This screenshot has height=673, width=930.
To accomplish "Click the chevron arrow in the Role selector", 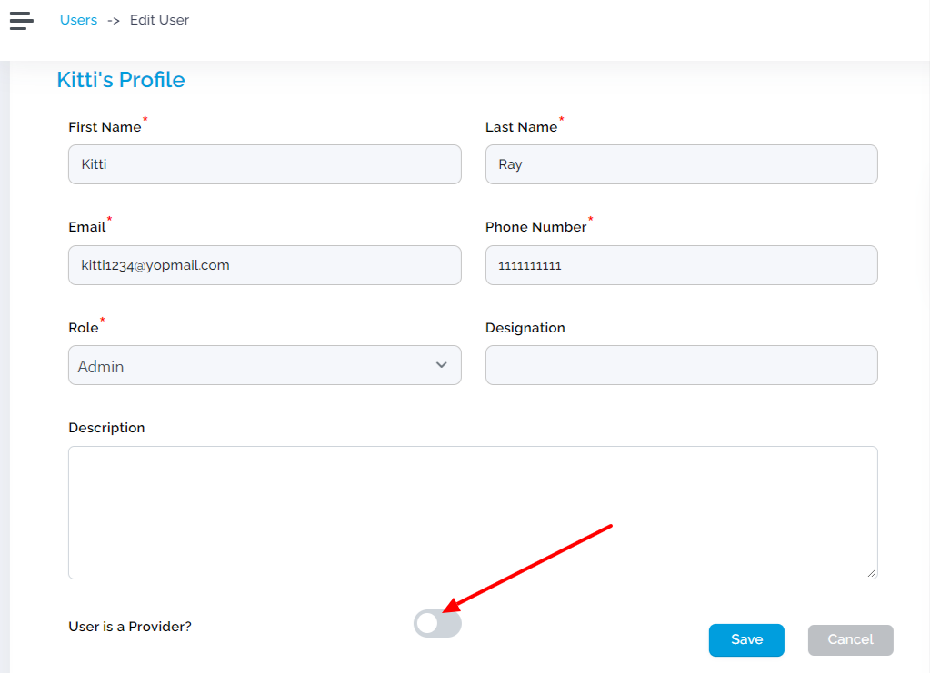I will (x=441, y=365).
